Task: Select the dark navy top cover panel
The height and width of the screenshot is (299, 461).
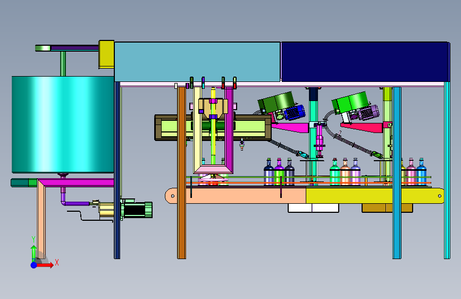Action: (365, 62)
